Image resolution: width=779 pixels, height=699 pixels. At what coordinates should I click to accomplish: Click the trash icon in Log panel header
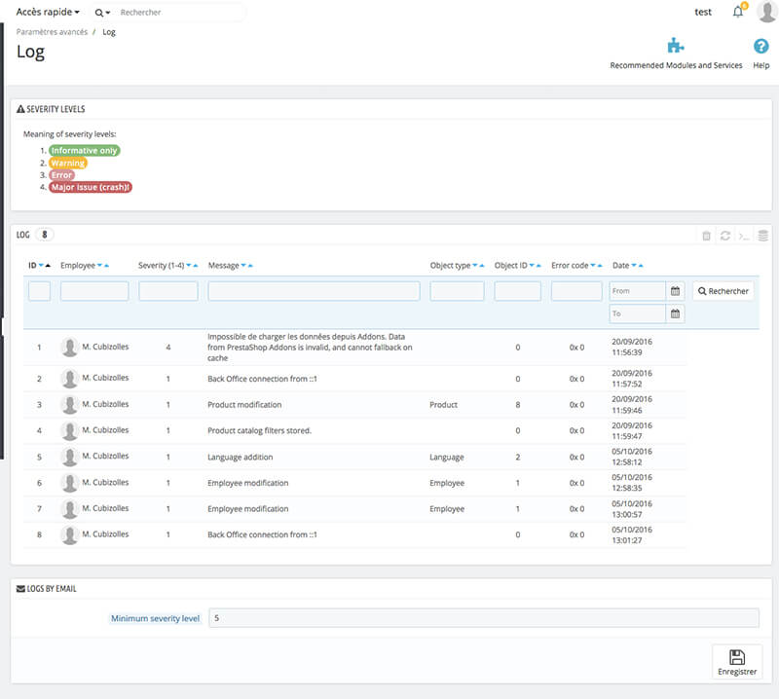pos(707,236)
